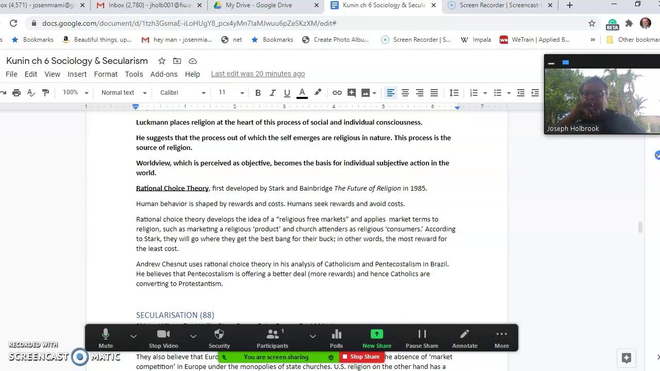The height and width of the screenshot is (371, 660).
Task: Print the document with printer icon
Action: click(x=16, y=93)
